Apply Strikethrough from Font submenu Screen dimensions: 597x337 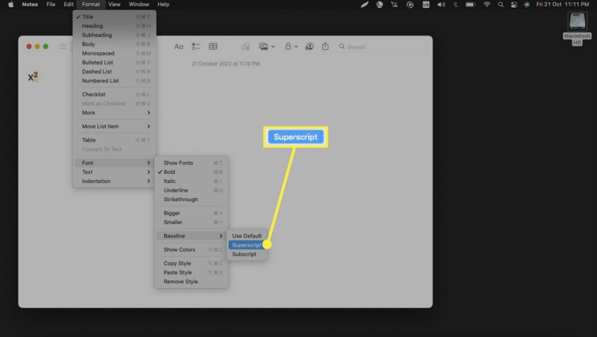point(191,199)
